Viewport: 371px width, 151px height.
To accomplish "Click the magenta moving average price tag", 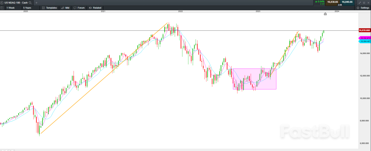I will 365,38.
